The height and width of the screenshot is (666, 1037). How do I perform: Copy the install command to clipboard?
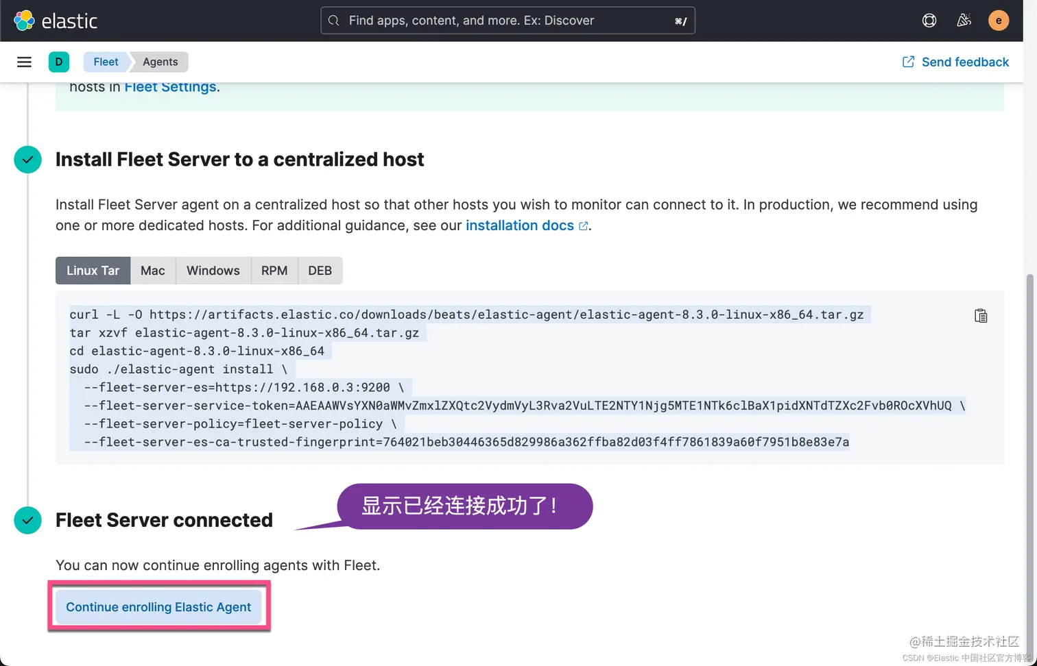point(981,315)
